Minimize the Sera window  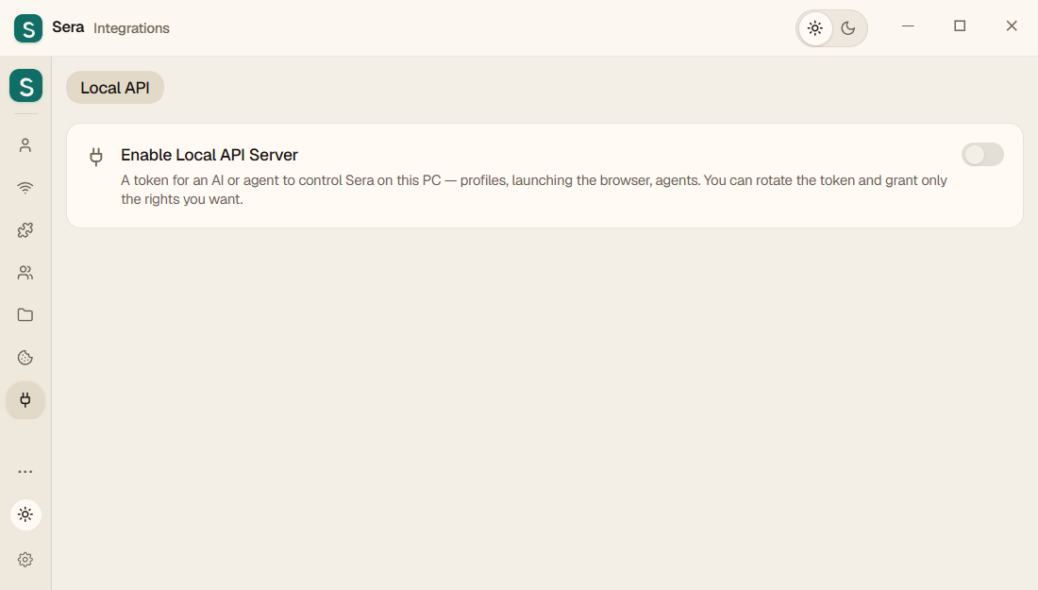click(908, 26)
